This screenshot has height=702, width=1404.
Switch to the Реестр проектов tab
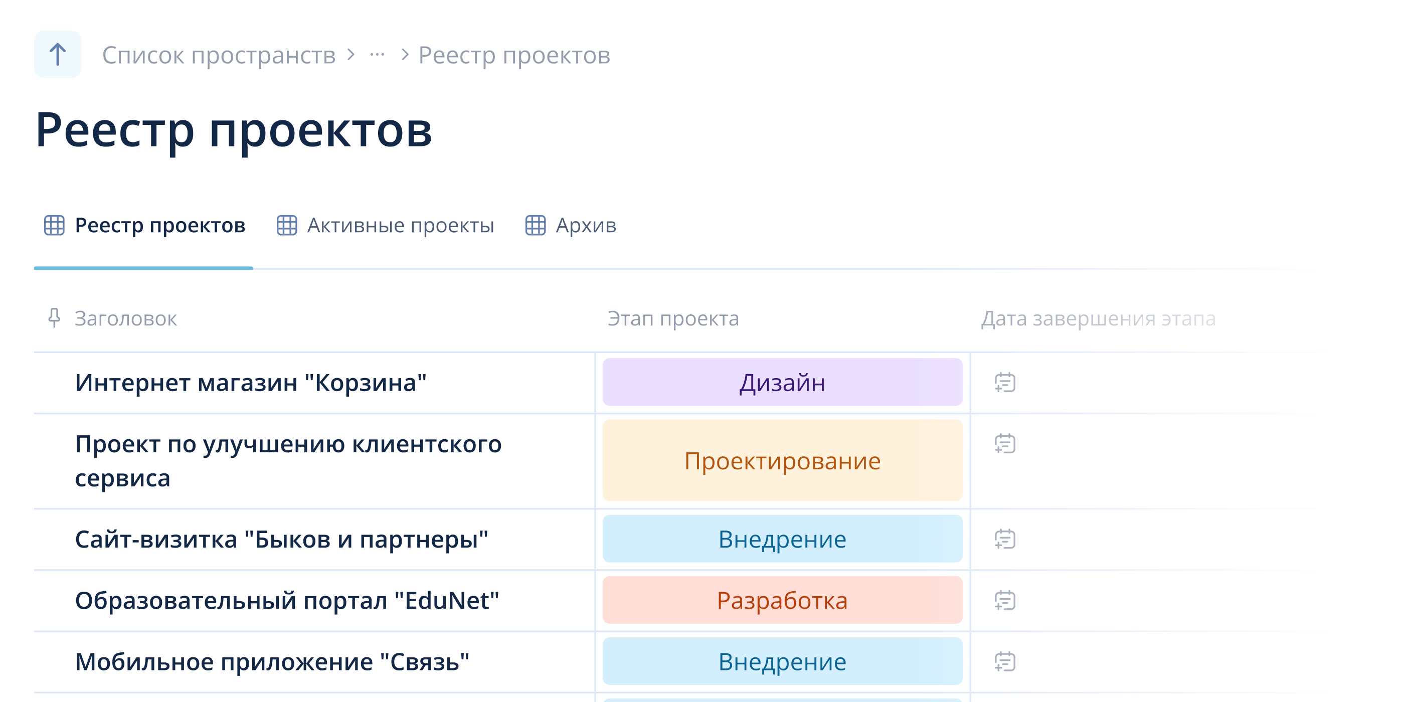pyautogui.click(x=143, y=225)
